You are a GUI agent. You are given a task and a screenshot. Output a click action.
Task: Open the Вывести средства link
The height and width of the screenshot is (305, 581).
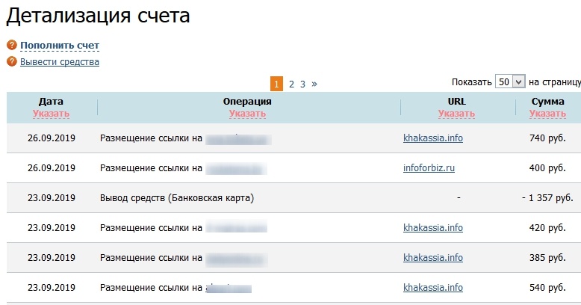point(60,61)
